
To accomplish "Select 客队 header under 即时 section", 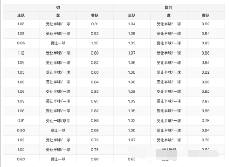I will pyautogui.click(x=205, y=15).
